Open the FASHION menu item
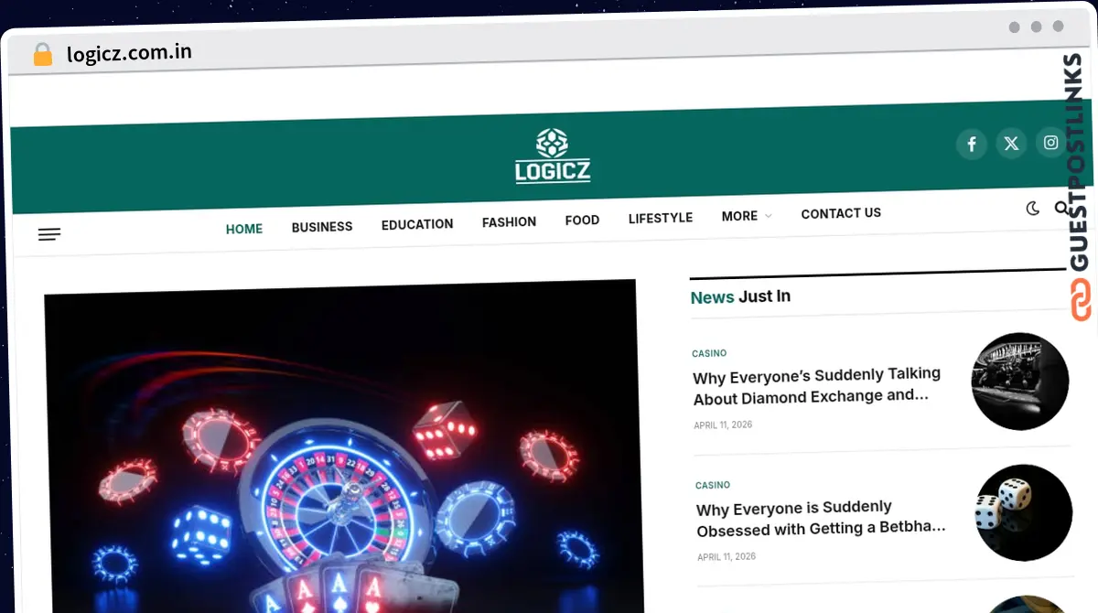Viewport: 1098px width, 613px height. click(510, 221)
